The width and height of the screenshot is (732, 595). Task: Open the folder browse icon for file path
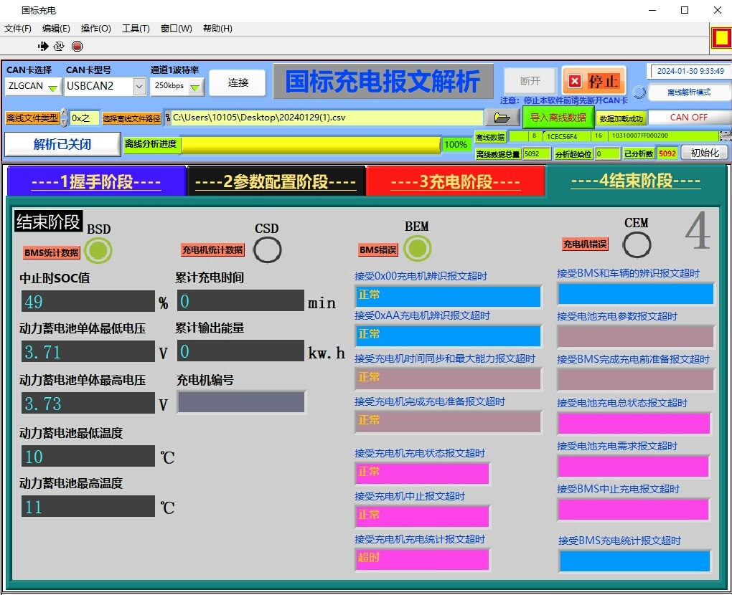coord(502,118)
